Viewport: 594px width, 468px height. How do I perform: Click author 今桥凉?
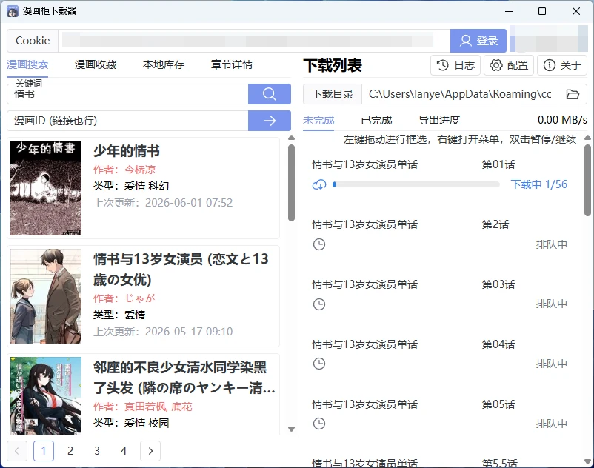[x=140, y=170]
